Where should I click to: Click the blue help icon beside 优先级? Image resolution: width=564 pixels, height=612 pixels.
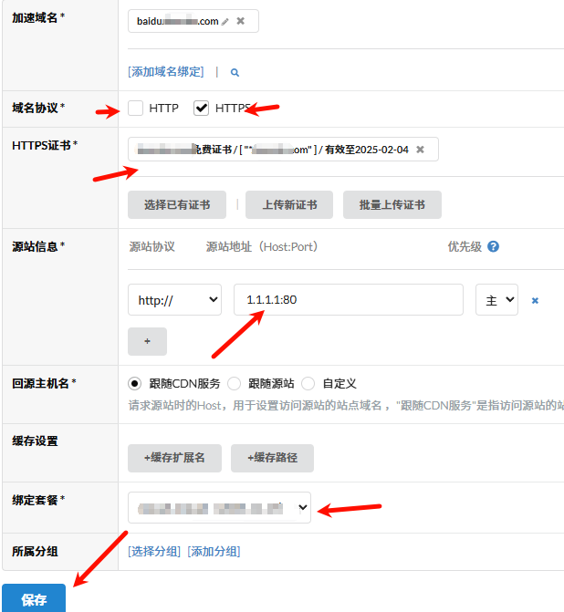click(x=494, y=246)
